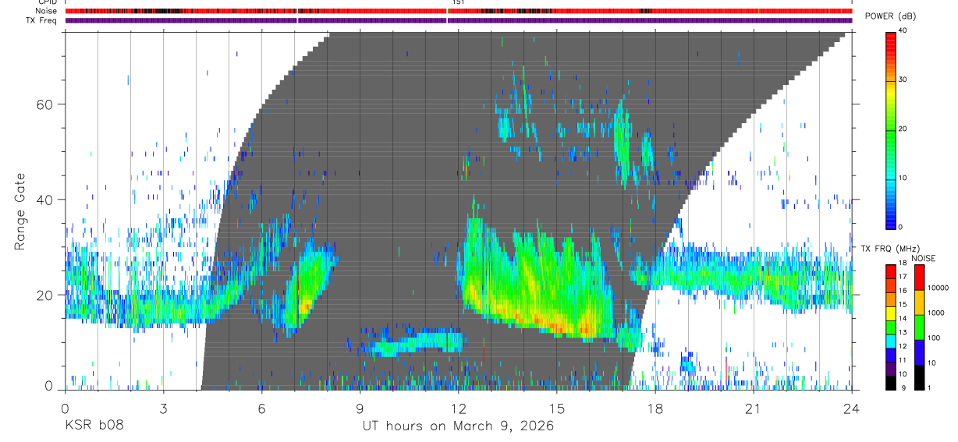Click the 9 hour tick label on UT axis
This screenshot has height=442, width=958.
tap(360, 408)
